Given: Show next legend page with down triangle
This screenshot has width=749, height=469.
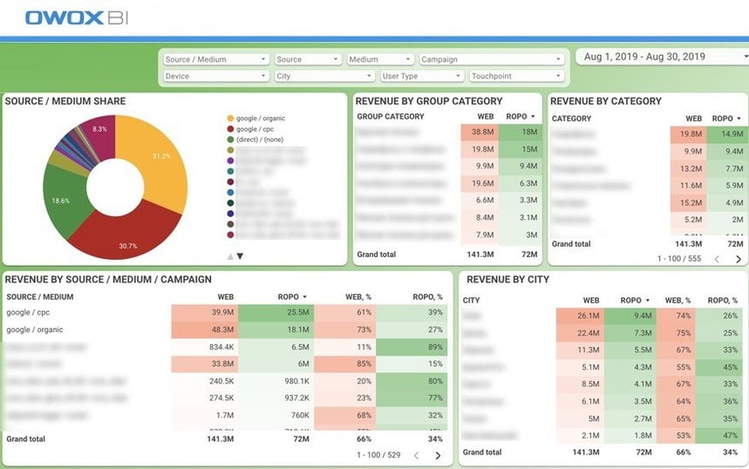Looking at the screenshot, I should point(241,256).
